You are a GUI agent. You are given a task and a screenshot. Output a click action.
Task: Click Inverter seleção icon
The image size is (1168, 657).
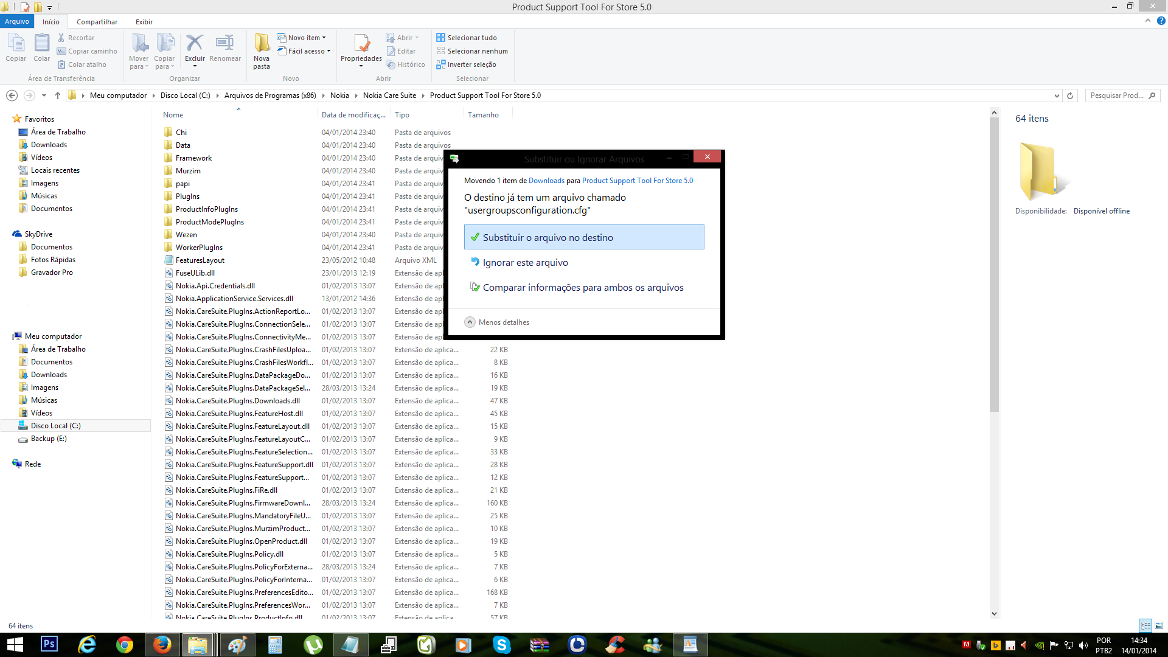pos(441,64)
